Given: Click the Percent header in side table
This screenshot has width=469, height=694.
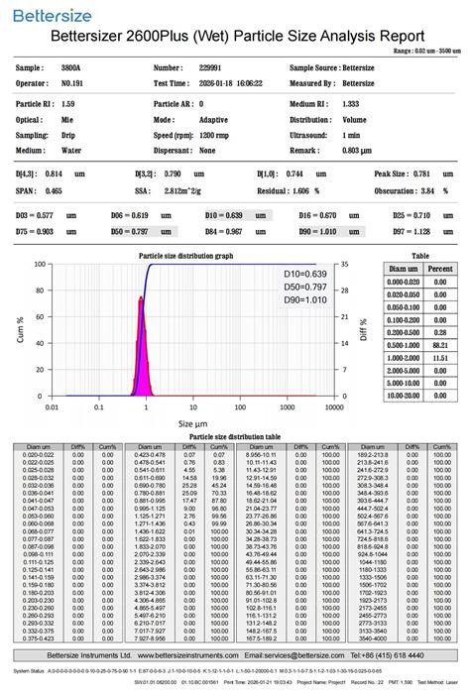Looking at the screenshot, I should (440, 269).
